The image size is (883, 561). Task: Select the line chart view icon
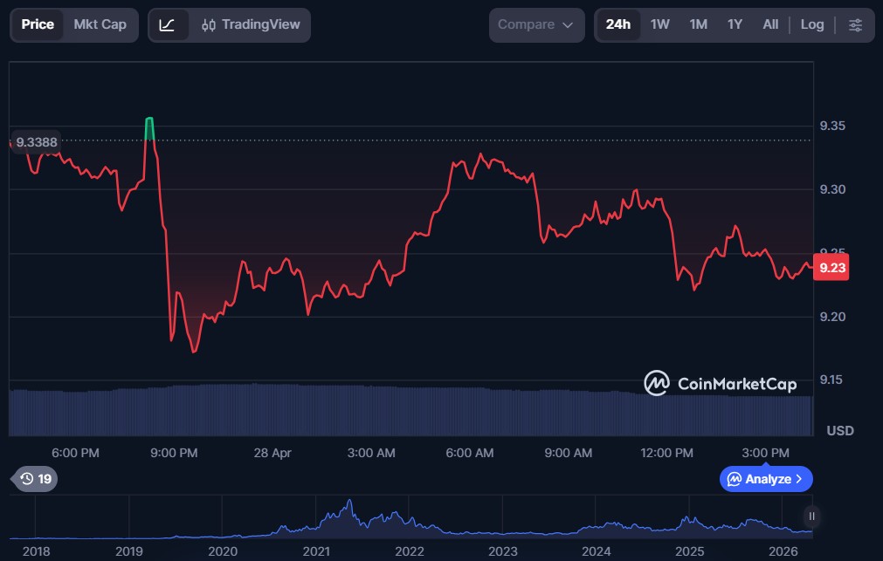(x=169, y=24)
